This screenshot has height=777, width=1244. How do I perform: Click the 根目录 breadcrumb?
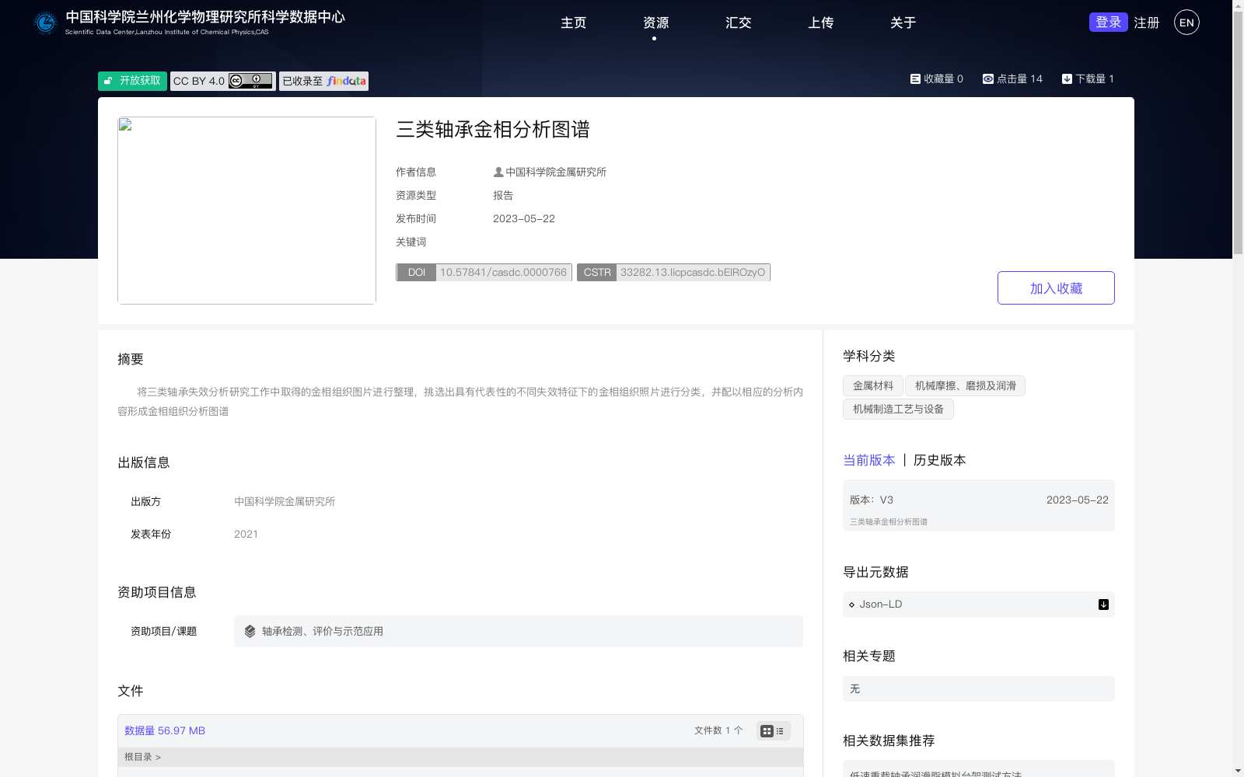point(138,757)
